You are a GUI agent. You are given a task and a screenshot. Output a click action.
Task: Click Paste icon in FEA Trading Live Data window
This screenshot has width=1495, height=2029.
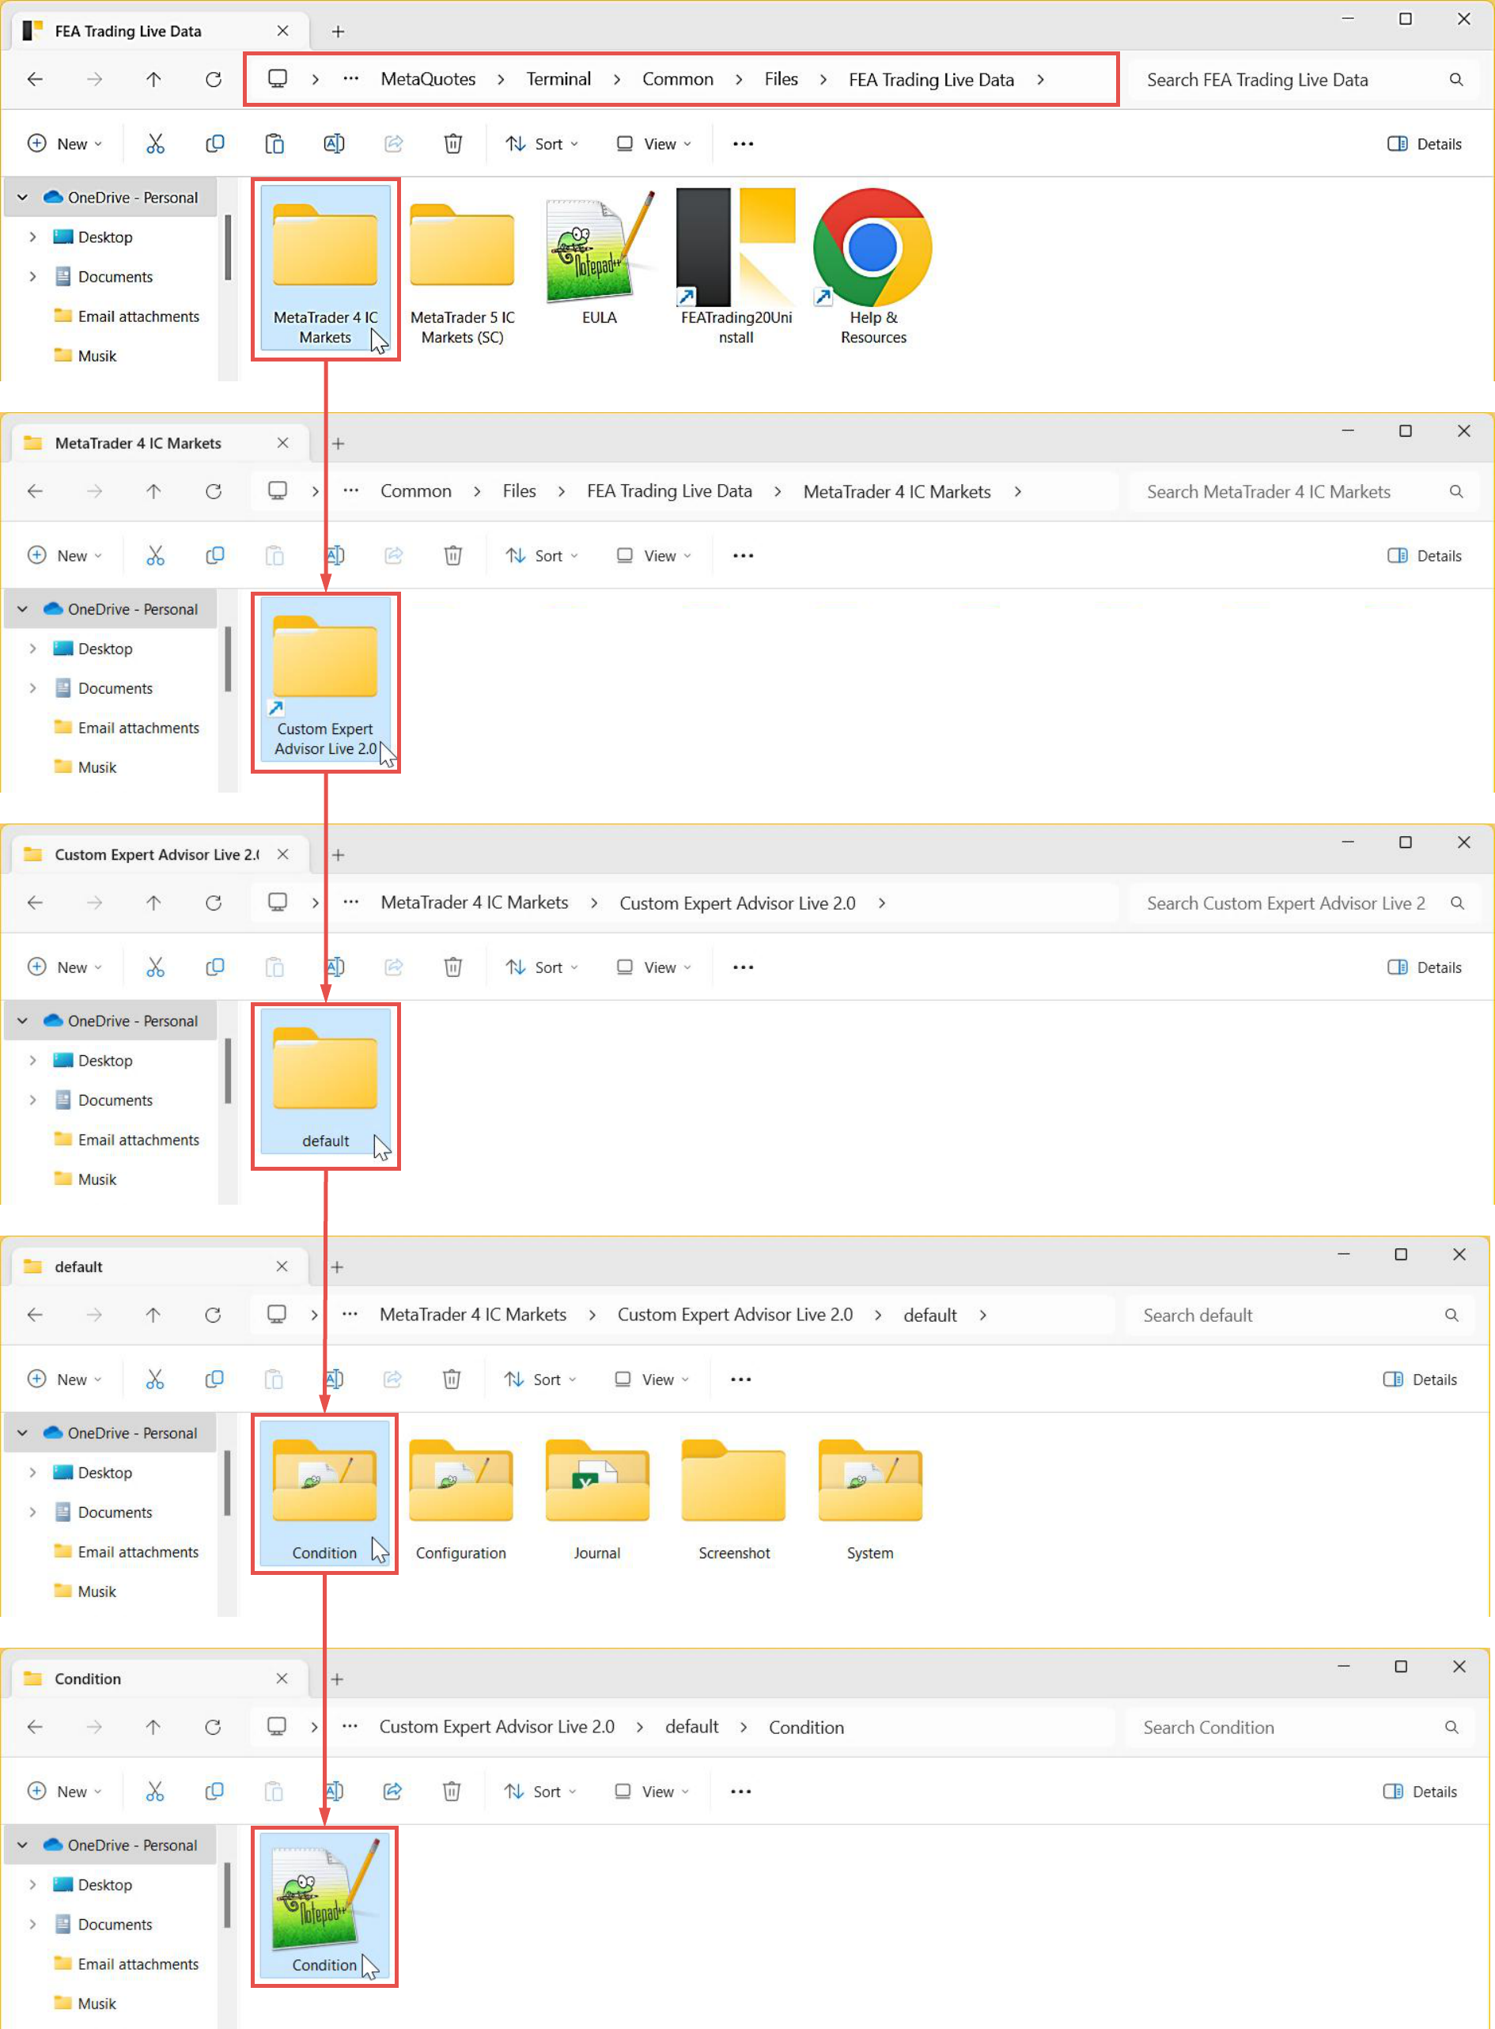tap(274, 144)
